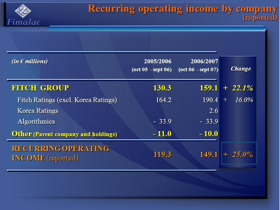The width and height of the screenshot is (280, 210).
Task: Select 'Other (Parent company and holdings)' label
Action: click(x=64, y=134)
